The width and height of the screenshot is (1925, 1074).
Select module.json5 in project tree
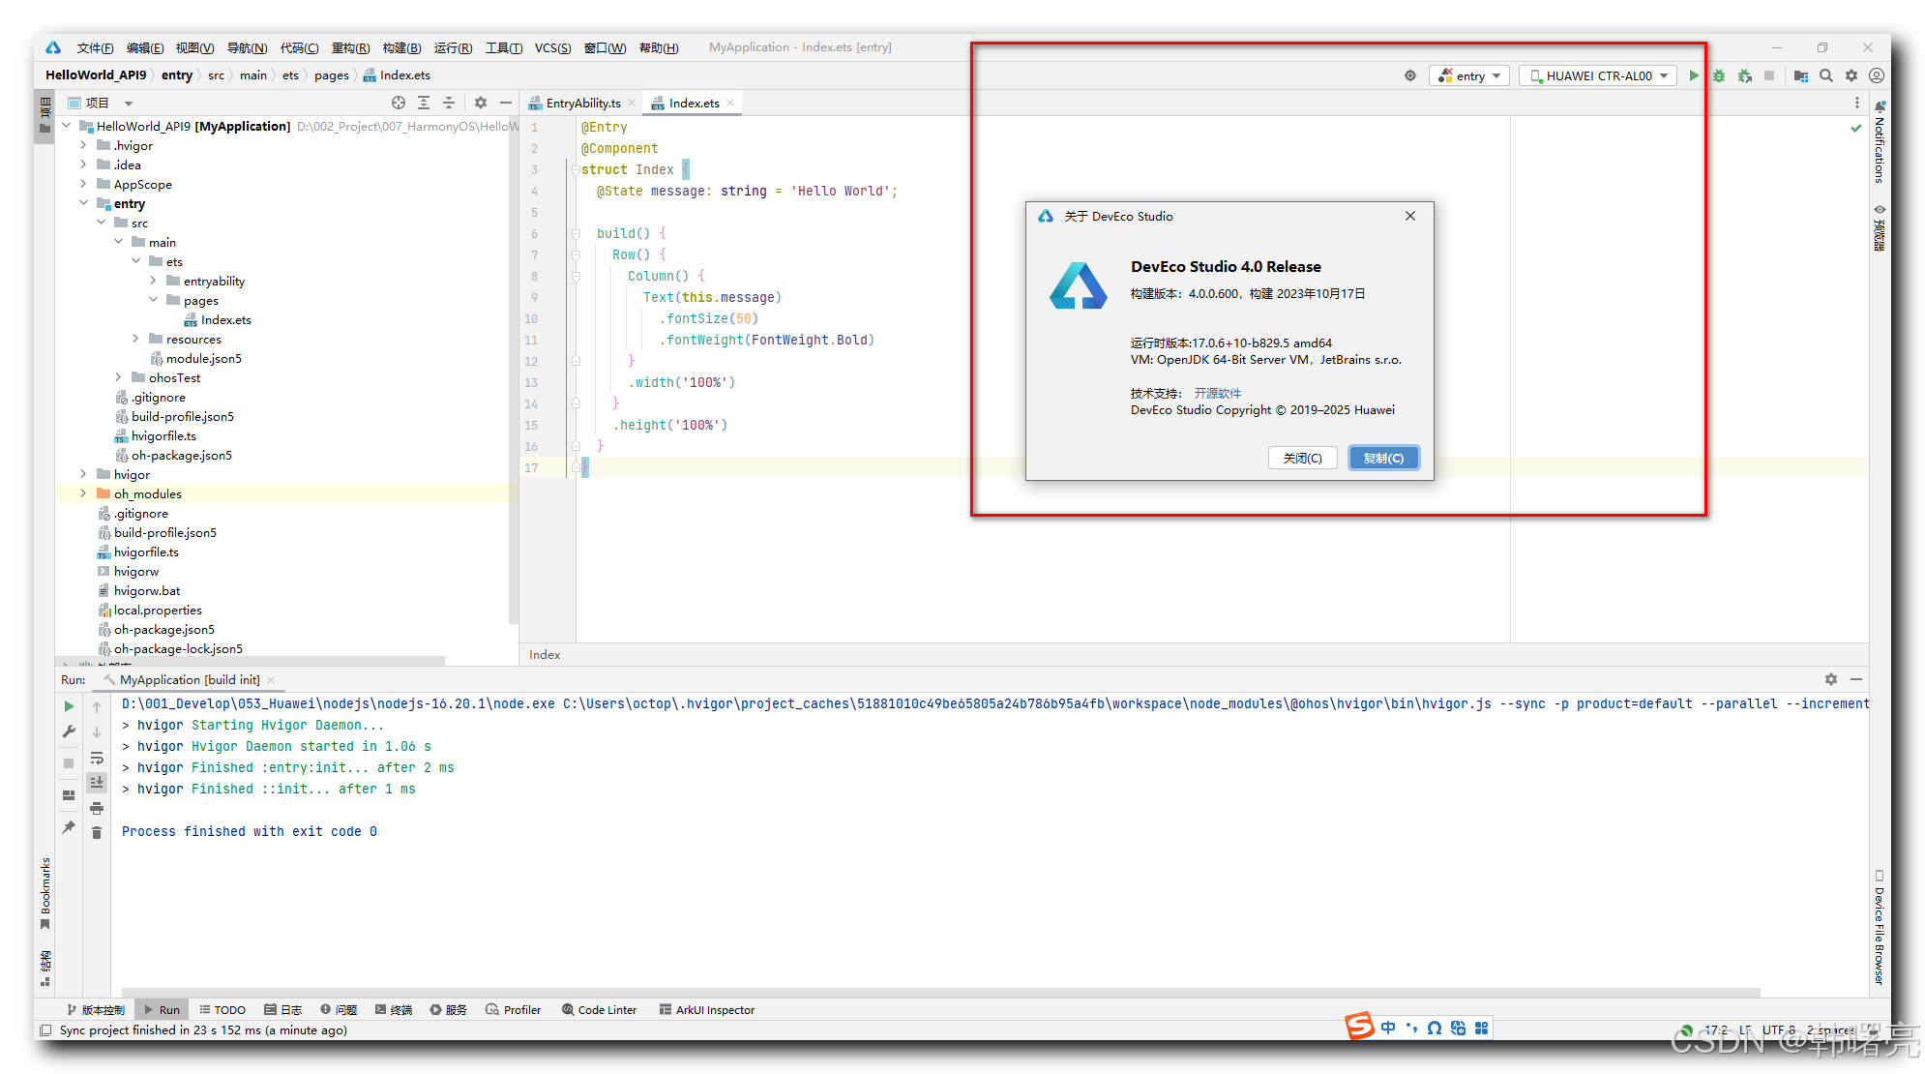click(204, 358)
